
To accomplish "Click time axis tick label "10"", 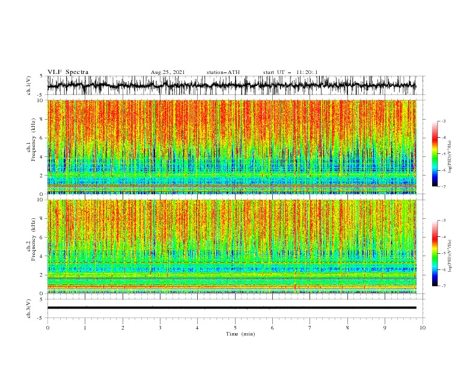I will coord(423,328).
